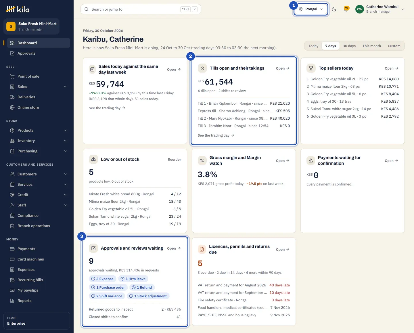The image size is (414, 333).
Task: Open the Rongai branch selector dropdown
Action: (311, 9)
